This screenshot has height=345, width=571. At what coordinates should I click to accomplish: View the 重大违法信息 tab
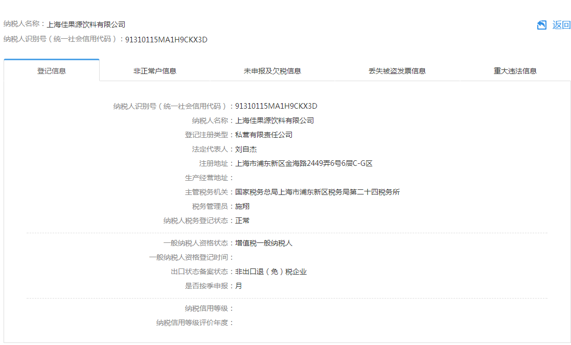[x=515, y=71]
